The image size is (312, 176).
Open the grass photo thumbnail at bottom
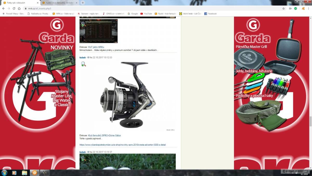click(128, 161)
